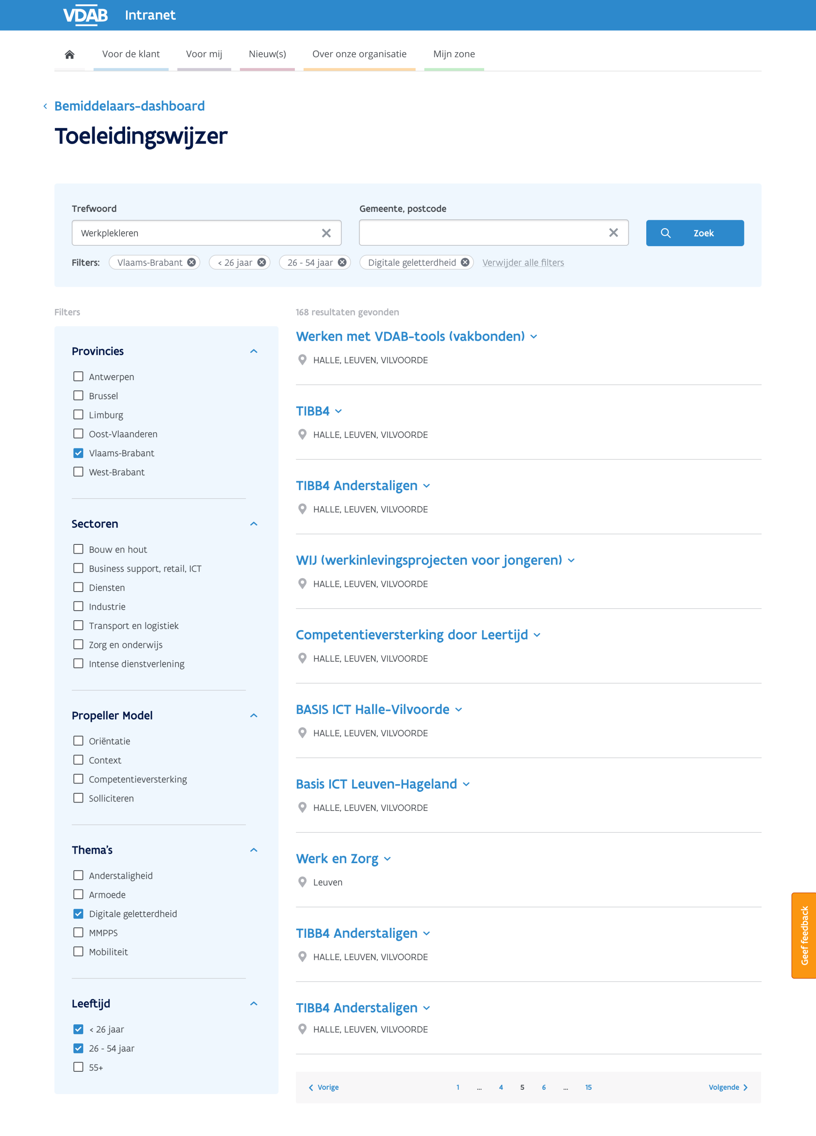
Task: Remove the < 26 jaar filter chip
Action: coord(262,262)
